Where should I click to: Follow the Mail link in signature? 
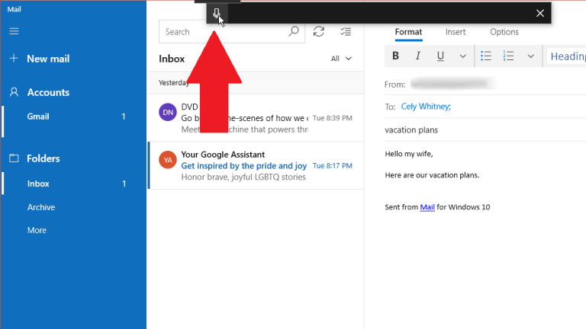click(427, 207)
